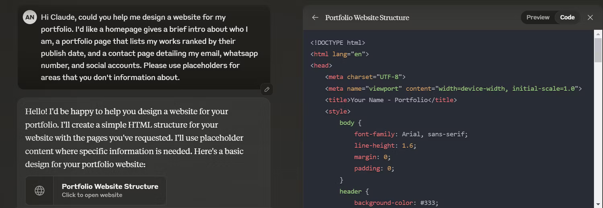Click the 'padding: 0;' line
603x208 pixels.
coord(374,168)
